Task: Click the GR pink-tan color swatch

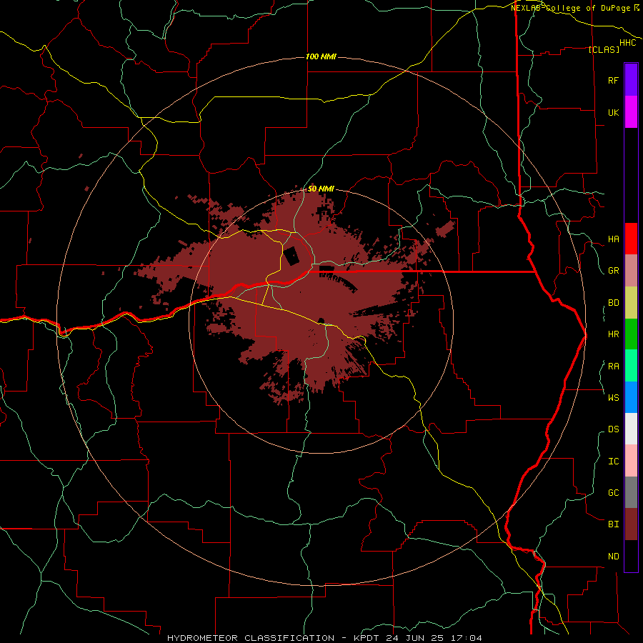Action: [631, 271]
